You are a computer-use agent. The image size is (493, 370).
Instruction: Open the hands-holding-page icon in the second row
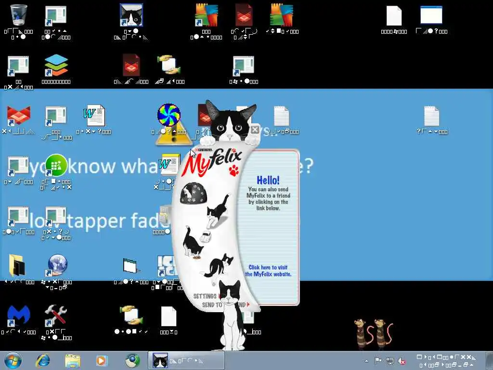tap(169, 65)
